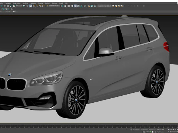Toggle the 3D Snaps button

click(34, 6)
